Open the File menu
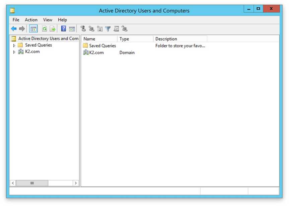289x206 pixels. point(16,20)
